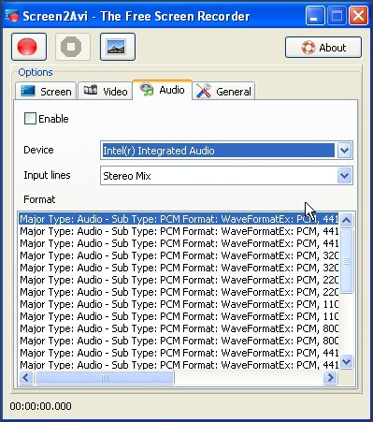
Task: Close the Screen2Avi window
Action: [x=358, y=16]
